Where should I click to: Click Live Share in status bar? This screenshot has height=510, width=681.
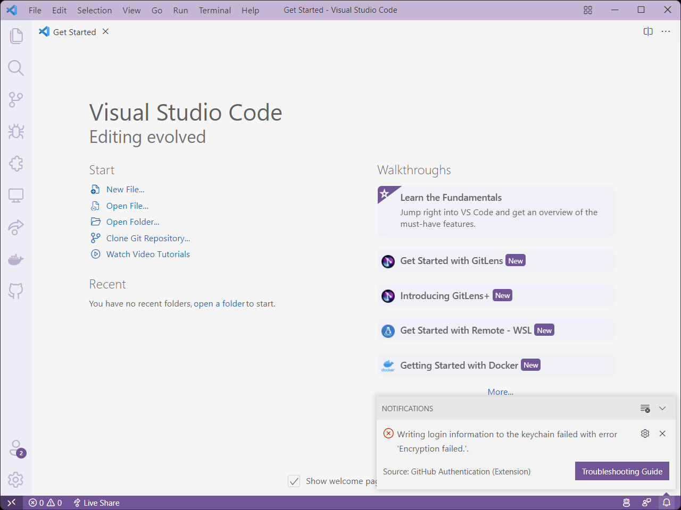96,503
